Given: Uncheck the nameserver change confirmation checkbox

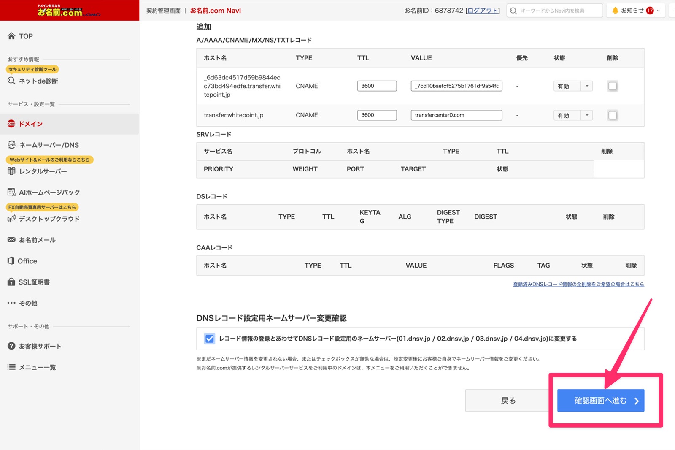Looking at the screenshot, I should 209,339.
